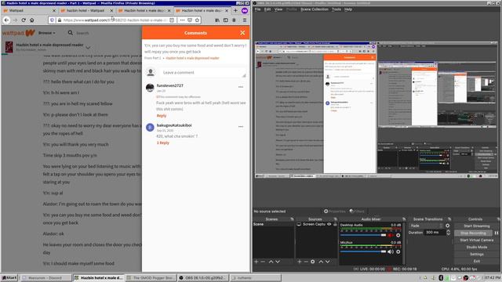Viewport: 502px width, 282px height.
Task: Toggle reader view in the address bar
Action: click(172, 20)
